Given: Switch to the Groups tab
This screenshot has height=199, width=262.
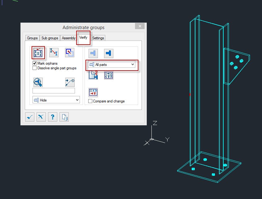Looking at the screenshot, I should point(32,38).
